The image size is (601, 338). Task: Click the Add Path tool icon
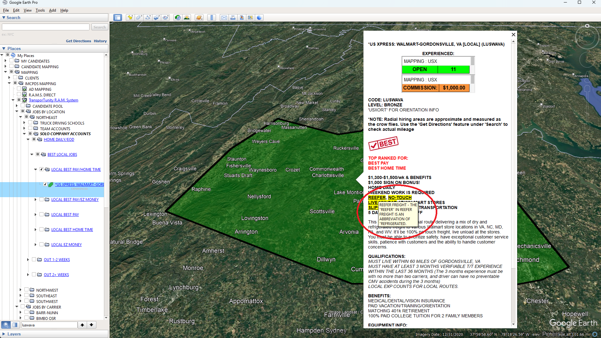click(x=148, y=18)
